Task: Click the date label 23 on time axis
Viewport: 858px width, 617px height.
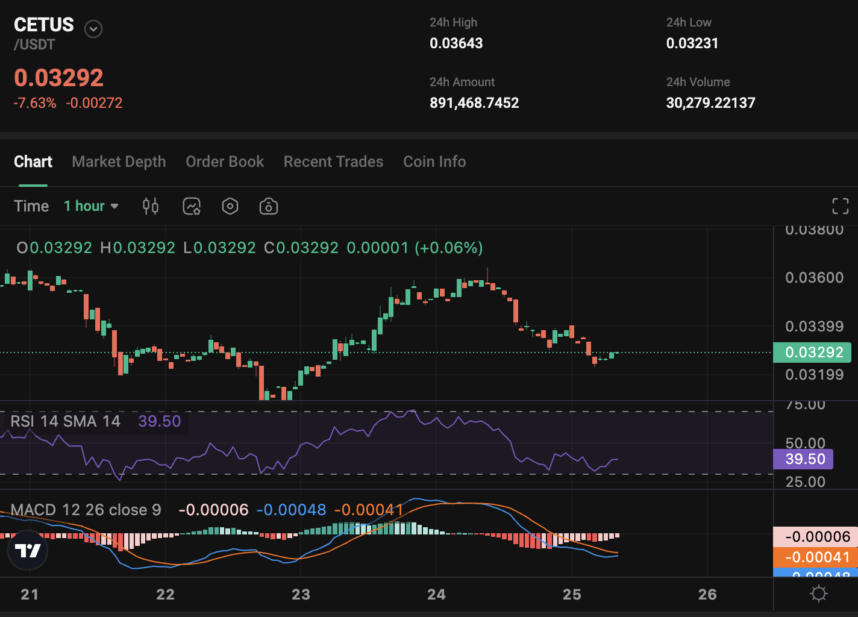Action: point(301,595)
